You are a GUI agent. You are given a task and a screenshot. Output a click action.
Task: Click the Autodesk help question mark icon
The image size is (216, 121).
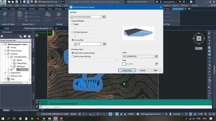(x=191, y=2)
